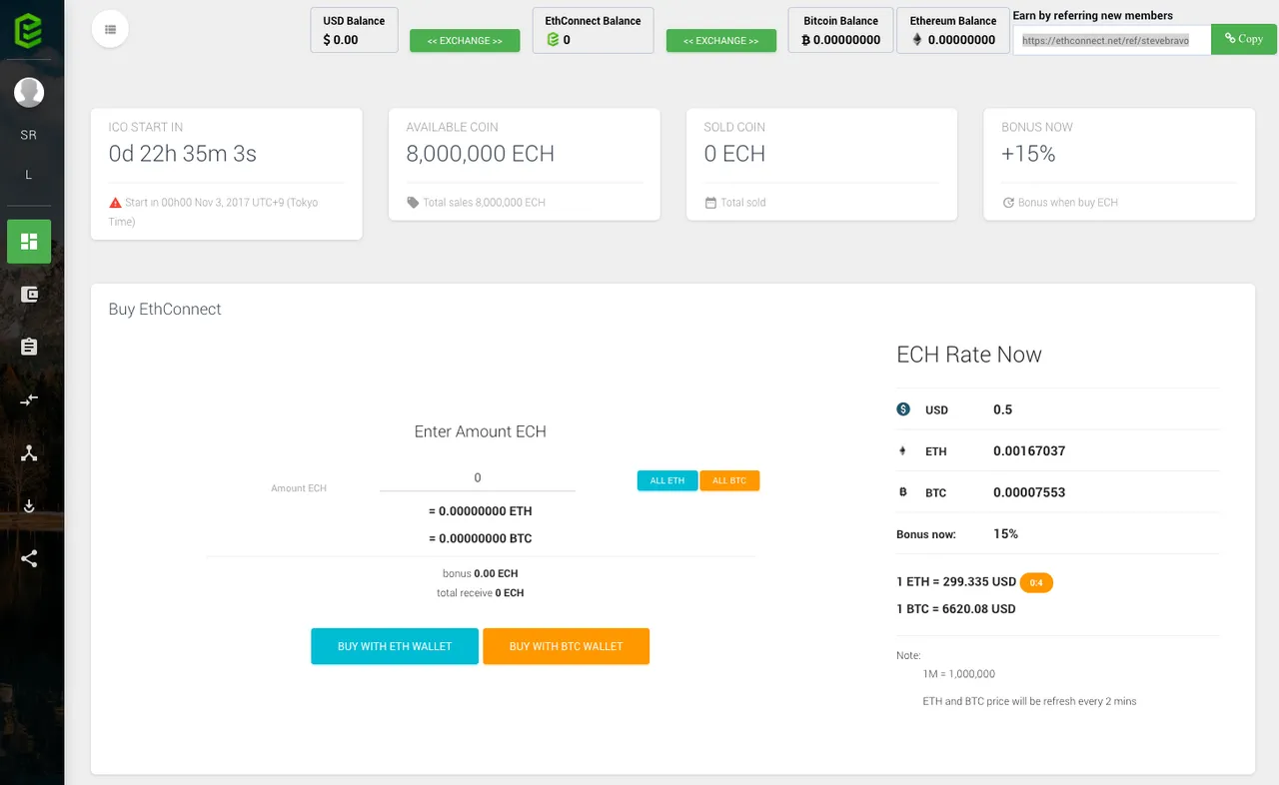This screenshot has height=785, width=1279.
Task: Click the '= 0.00000000 ETH' conversion text
Action: [x=480, y=511]
